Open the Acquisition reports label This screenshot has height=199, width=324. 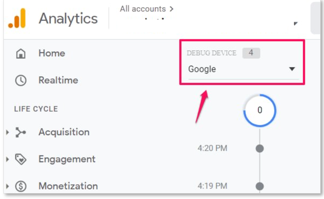[x=64, y=132]
